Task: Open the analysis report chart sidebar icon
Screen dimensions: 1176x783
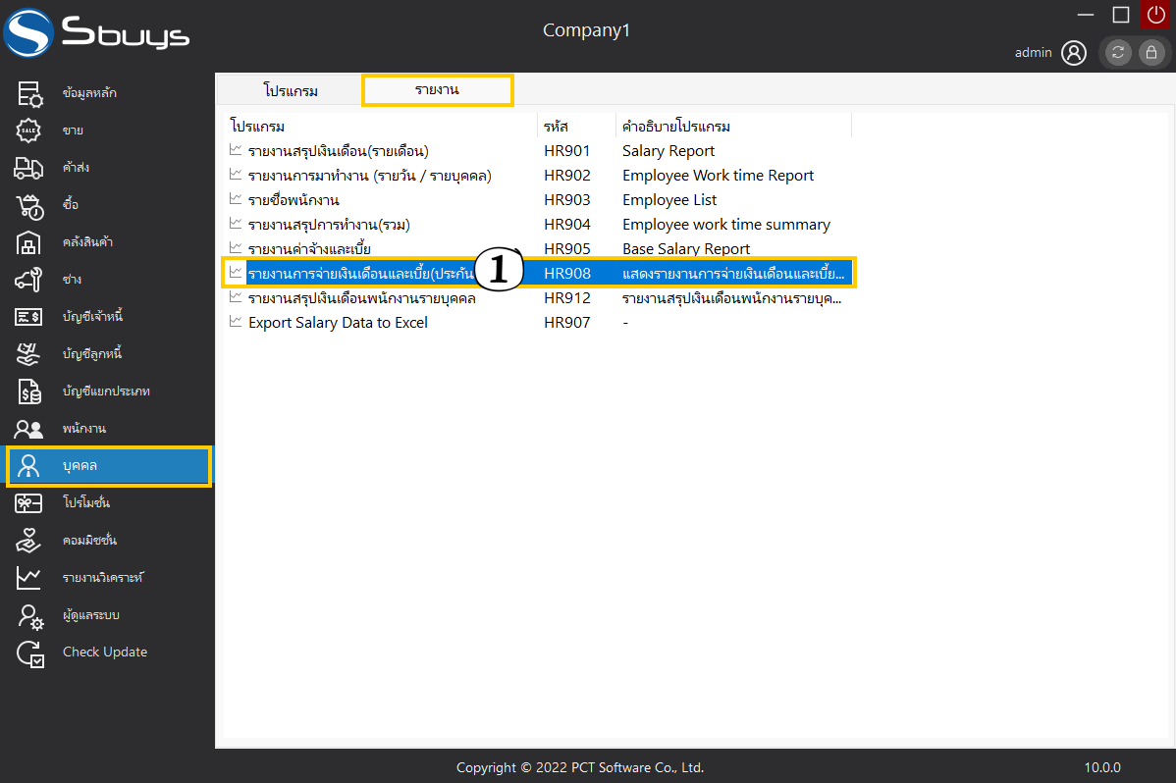Action: click(x=28, y=578)
